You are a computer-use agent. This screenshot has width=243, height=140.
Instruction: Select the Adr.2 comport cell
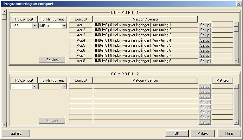81,30
